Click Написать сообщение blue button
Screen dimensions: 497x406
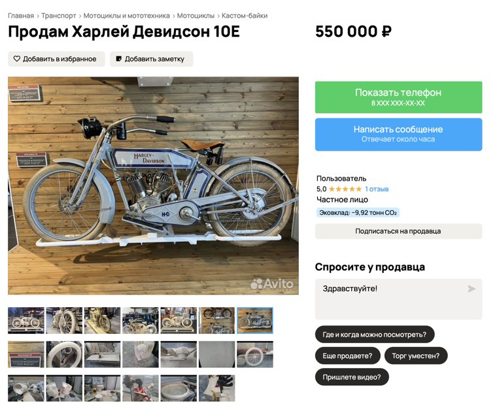point(398,134)
